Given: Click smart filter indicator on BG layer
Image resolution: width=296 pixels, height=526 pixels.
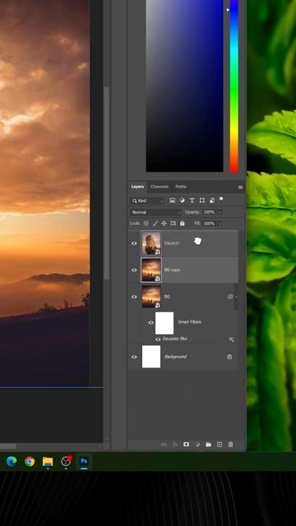Looking at the screenshot, I should (x=230, y=297).
